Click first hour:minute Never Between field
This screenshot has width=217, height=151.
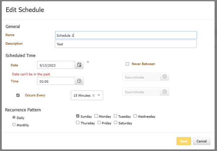click(x=141, y=77)
